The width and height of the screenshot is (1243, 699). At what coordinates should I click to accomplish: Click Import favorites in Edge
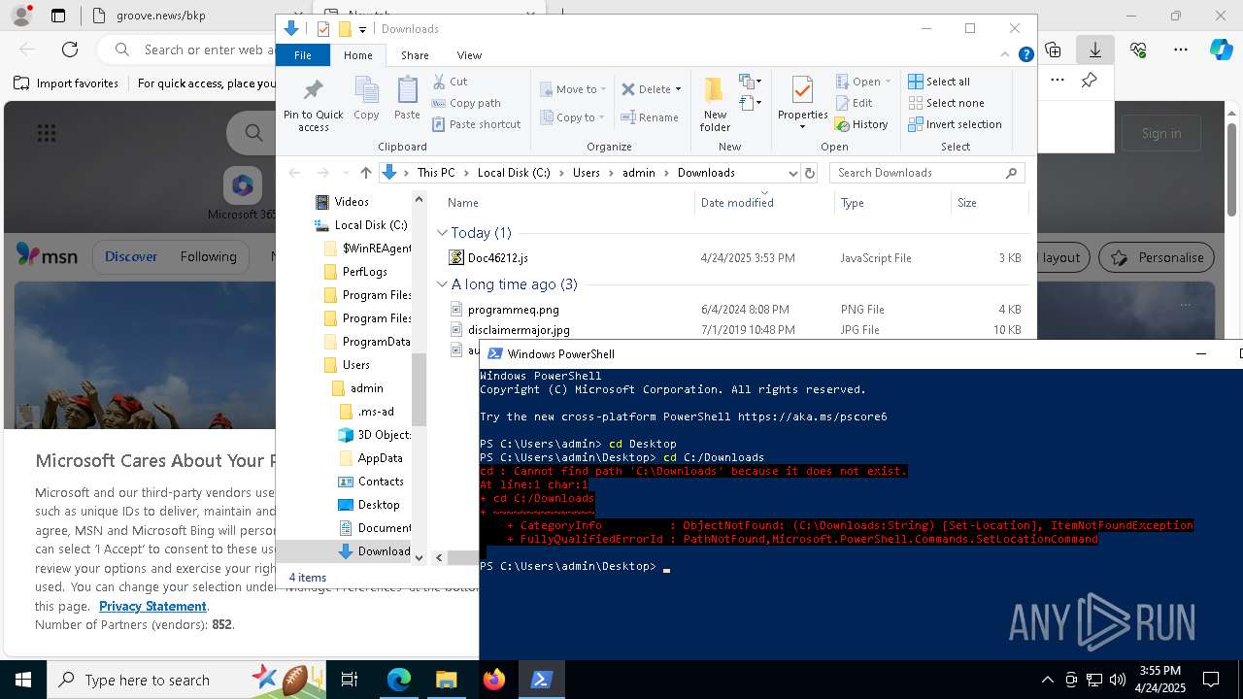pos(67,83)
